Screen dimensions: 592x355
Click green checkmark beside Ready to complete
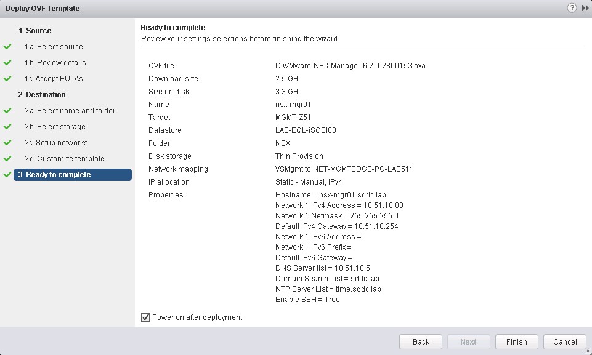coord(7,175)
